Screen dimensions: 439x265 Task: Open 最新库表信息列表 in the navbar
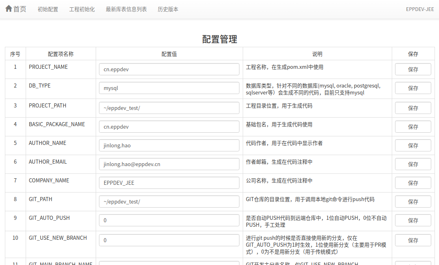[x=126, y=9]
